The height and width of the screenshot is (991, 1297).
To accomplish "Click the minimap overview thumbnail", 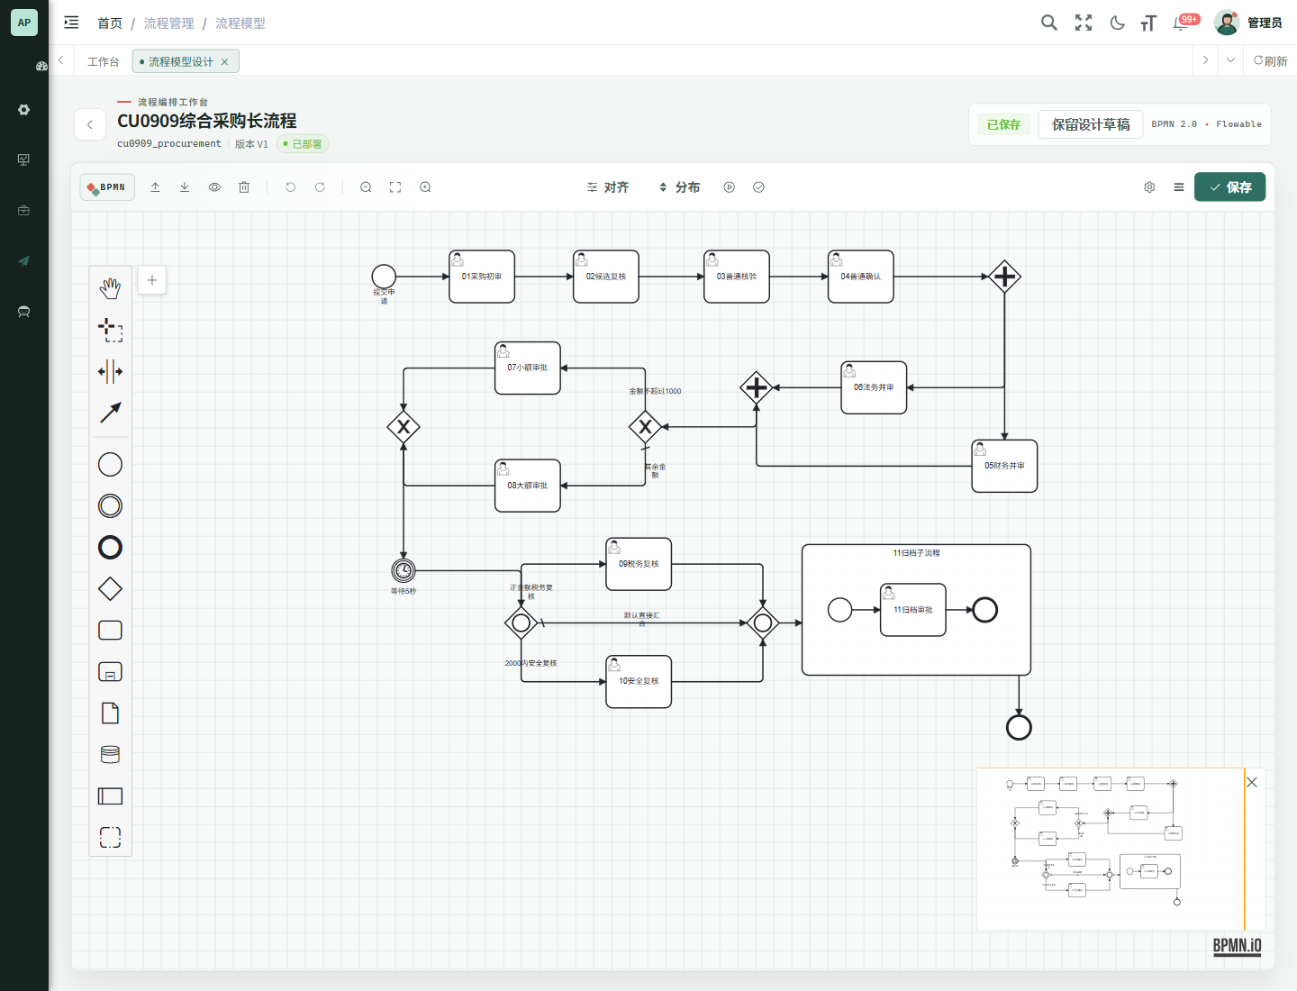I will tap(1111, 848).
